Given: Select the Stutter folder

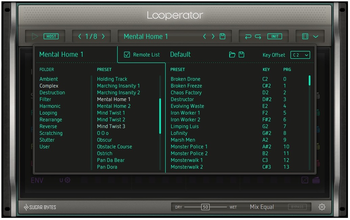Looking at the screenshot, I should tap(47, 140).
